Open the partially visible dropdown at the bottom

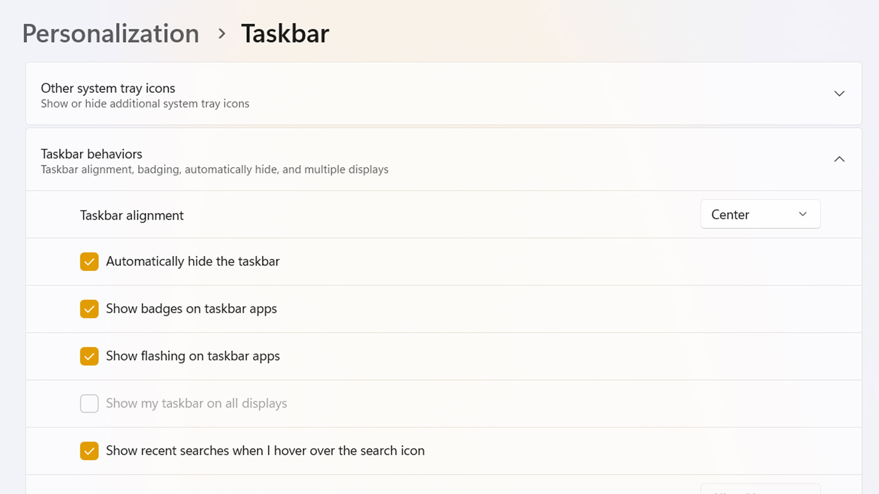point(760,489)
